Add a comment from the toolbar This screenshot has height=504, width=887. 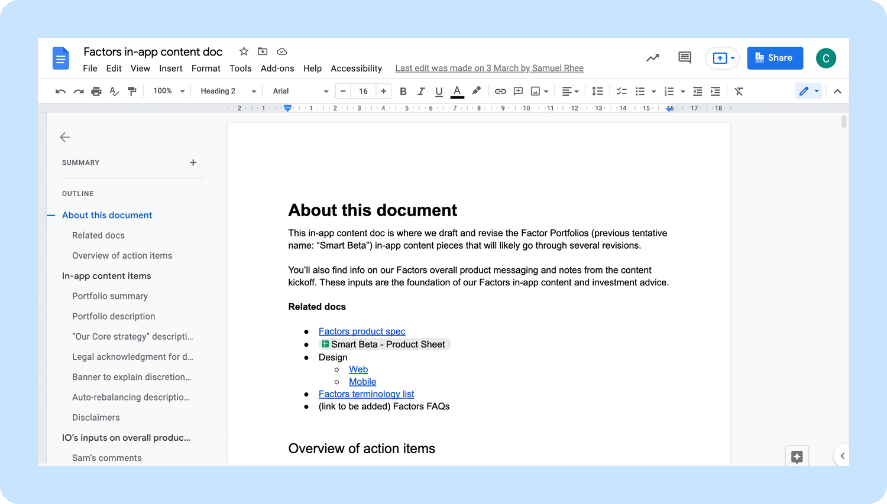(x=518, y=91)
